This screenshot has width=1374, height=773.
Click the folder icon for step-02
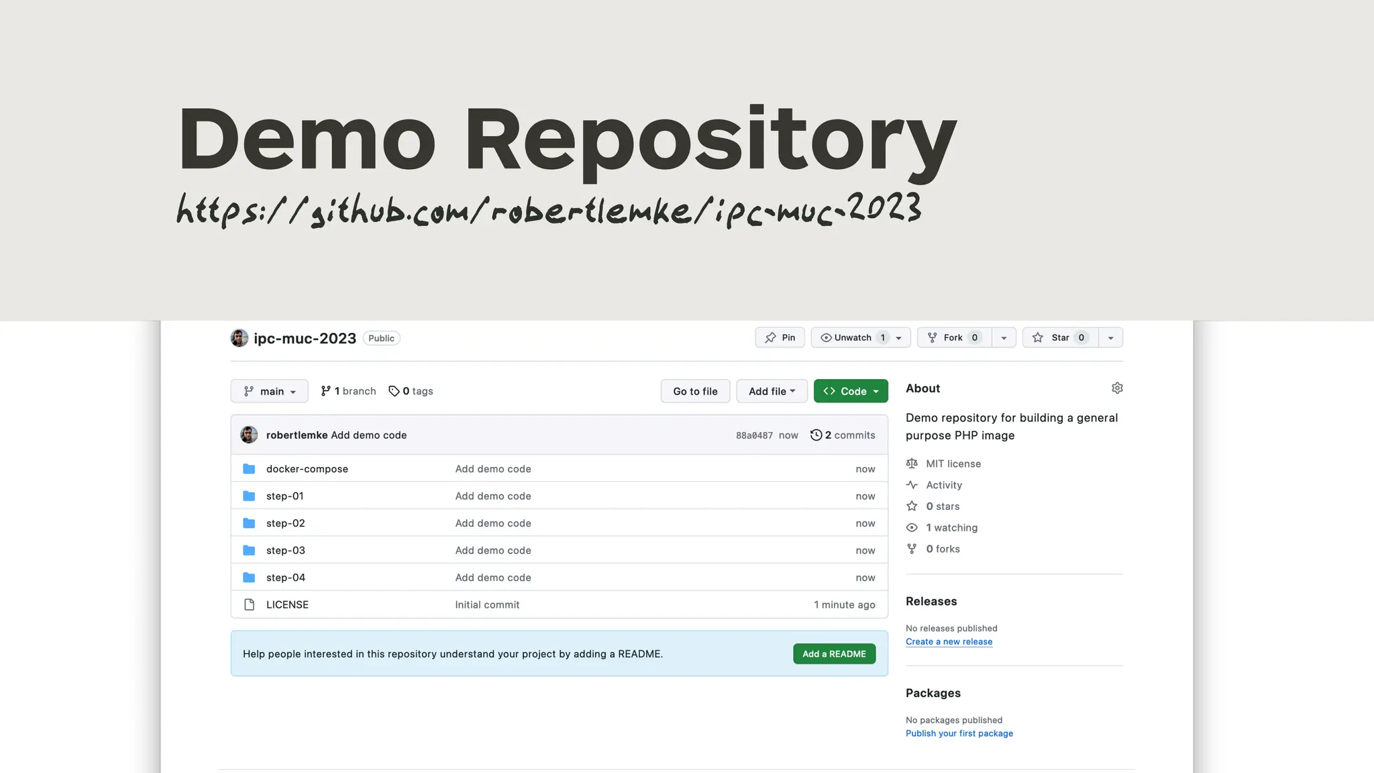tap(249, 523)
